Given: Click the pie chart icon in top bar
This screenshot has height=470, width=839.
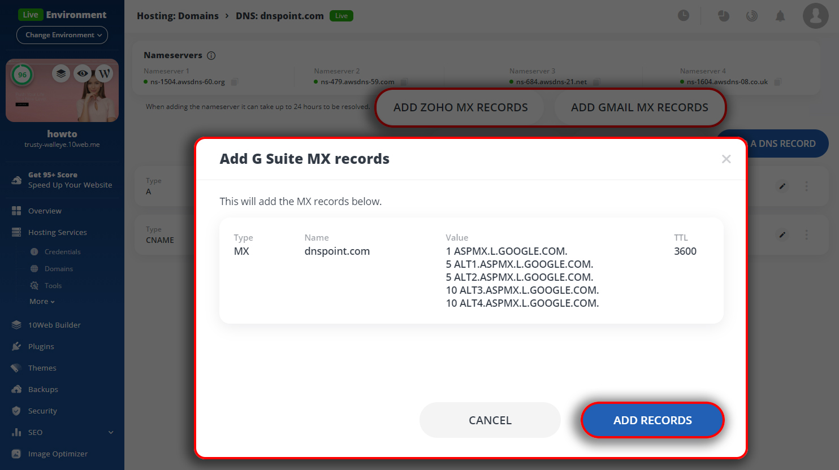Looking at the screenshot, I should pyautogui.click(x=724, y=16).
